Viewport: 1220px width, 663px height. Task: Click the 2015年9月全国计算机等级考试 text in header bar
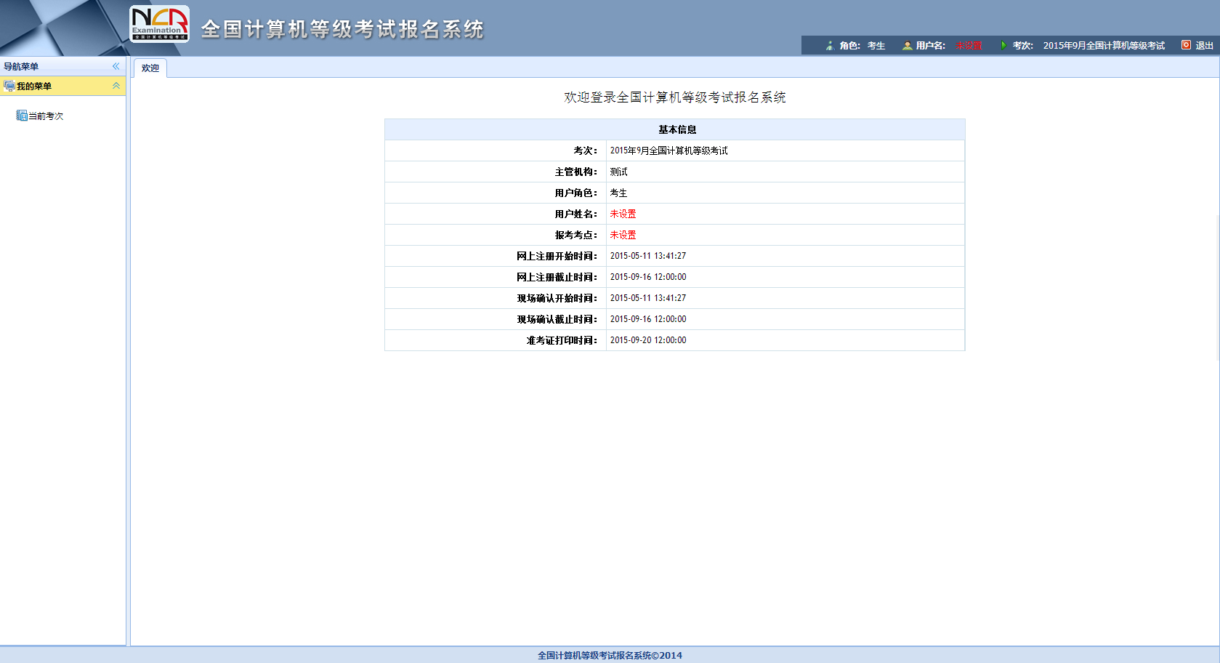point(1103,46)
